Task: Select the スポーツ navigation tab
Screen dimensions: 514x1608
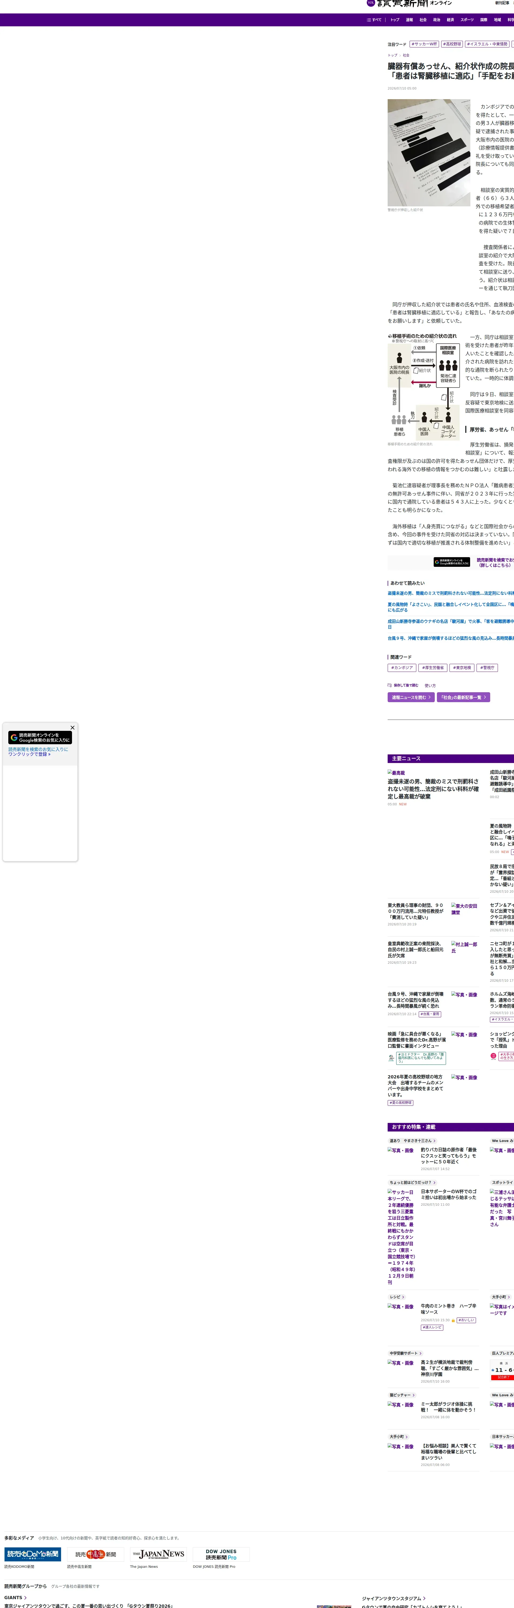Action: tap(467, 20)
